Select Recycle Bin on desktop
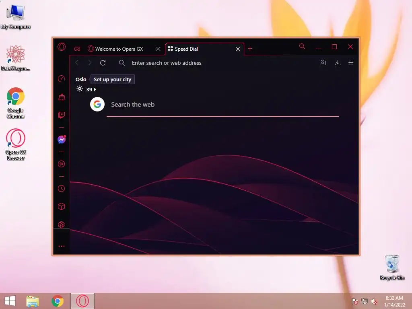Image resolution: width=412 pixels, height=309 pixels. coord(392,267)
